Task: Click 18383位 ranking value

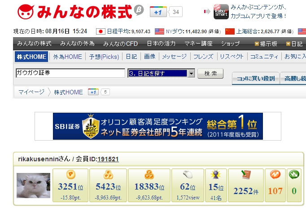Action: tap(149, 187)
